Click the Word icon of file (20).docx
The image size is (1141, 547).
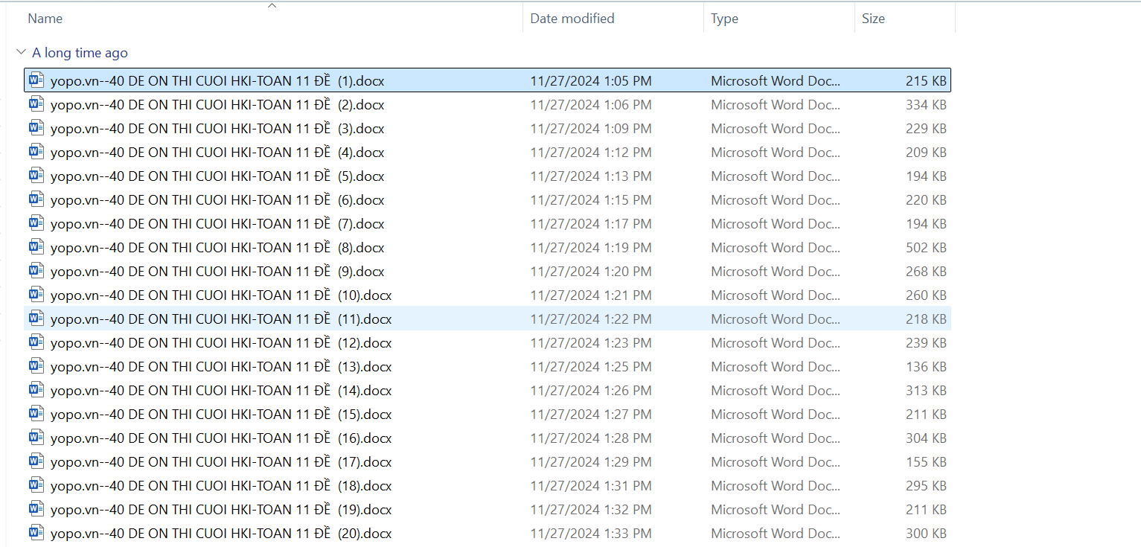[x=36, y=533]
